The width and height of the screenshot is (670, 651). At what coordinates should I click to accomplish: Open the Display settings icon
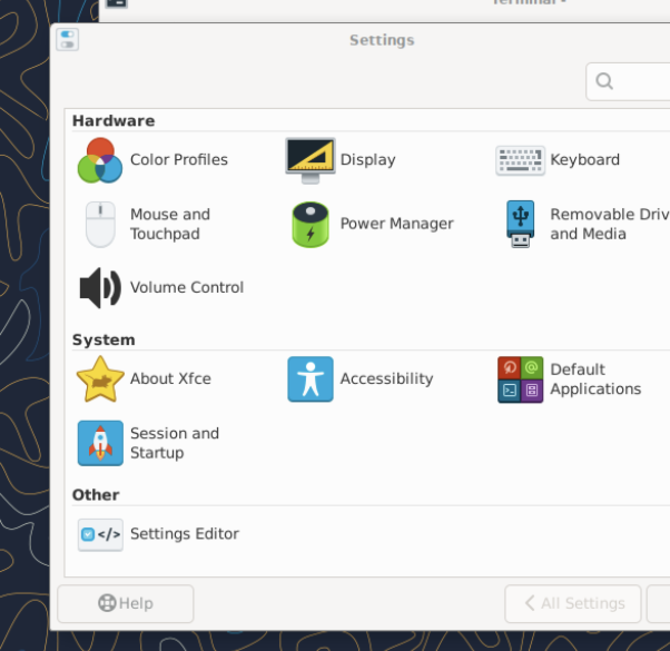coord(310,160)
